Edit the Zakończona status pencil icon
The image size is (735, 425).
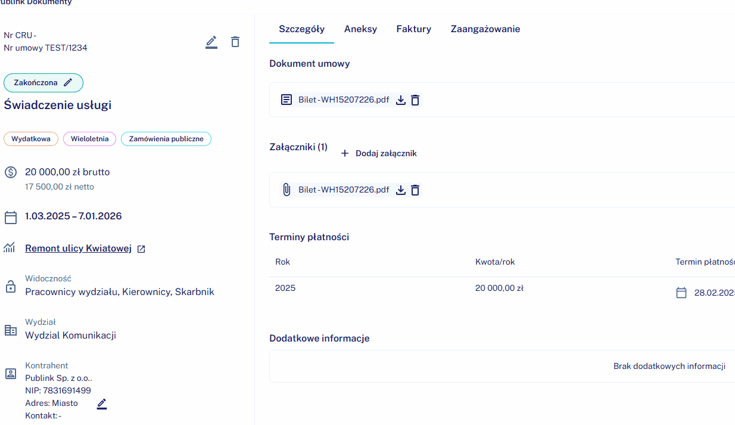pos(68,83)
